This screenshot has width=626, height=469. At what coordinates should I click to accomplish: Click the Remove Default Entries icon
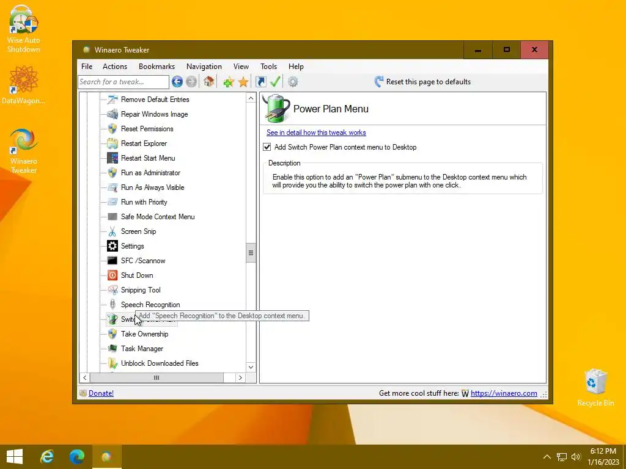click(x=112, y=100)
